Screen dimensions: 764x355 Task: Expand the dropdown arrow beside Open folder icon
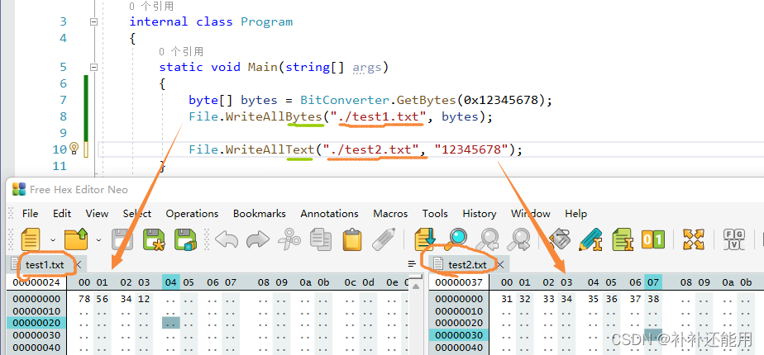click(98, 239)
